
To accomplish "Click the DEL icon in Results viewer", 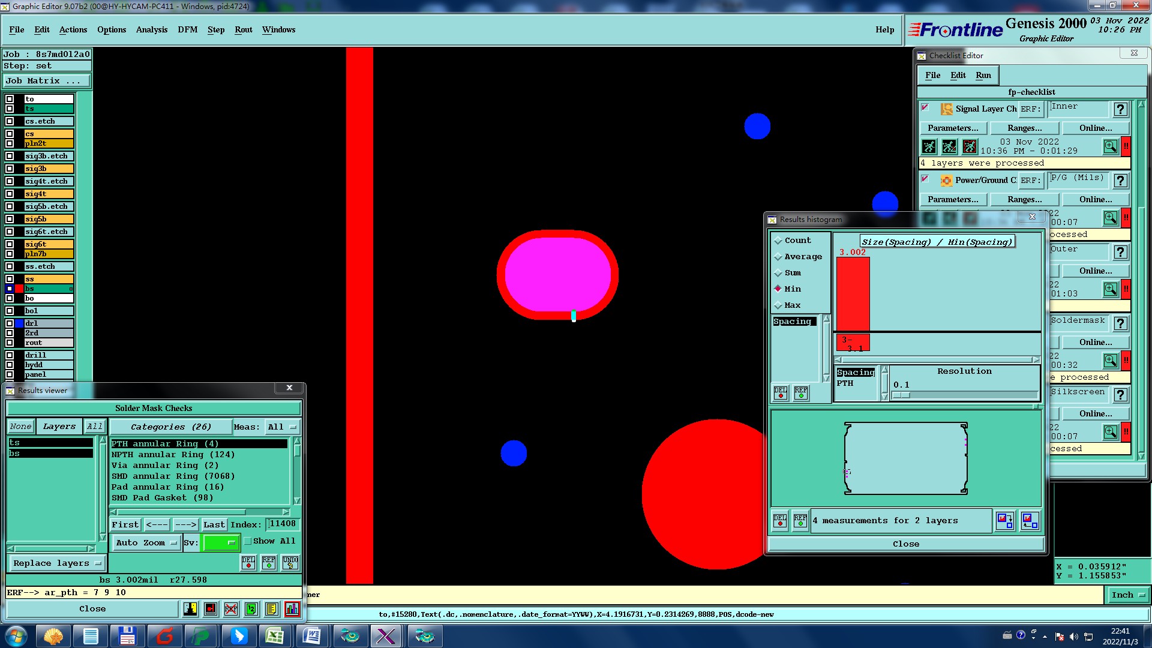I will click(x=248, y=563).
